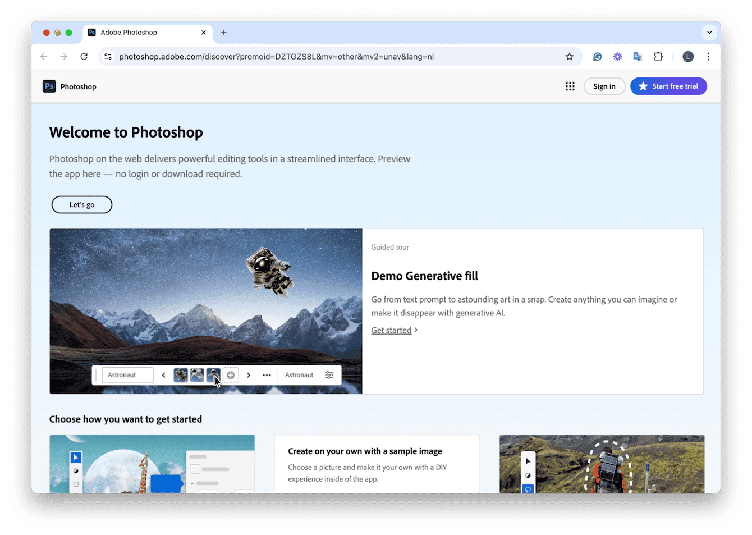
Task: Click the left arrow in the variations bar
Action: point(163,374)
